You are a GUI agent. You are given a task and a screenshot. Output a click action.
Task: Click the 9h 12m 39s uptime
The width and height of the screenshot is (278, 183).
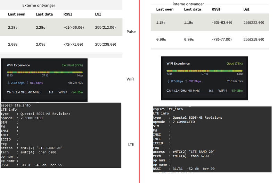[x=235, y=81]
